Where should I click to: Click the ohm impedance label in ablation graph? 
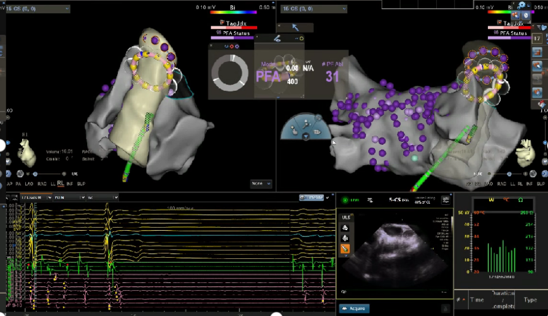pyautogui.click(x=520, y=199)
